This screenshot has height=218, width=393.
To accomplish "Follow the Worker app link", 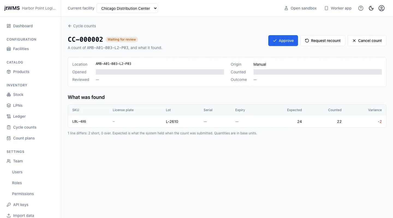I will tap(338, 8).
